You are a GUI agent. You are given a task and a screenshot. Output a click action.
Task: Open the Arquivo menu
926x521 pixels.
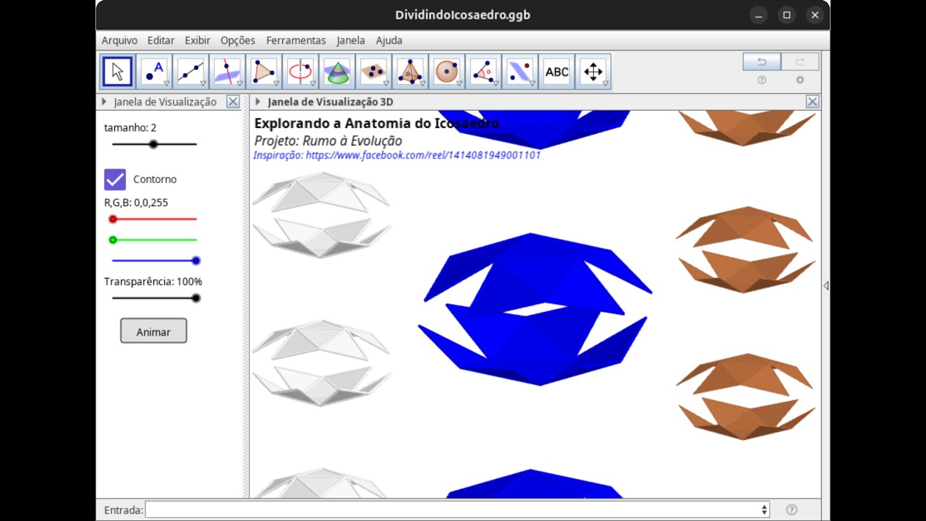tap(119, 41)
